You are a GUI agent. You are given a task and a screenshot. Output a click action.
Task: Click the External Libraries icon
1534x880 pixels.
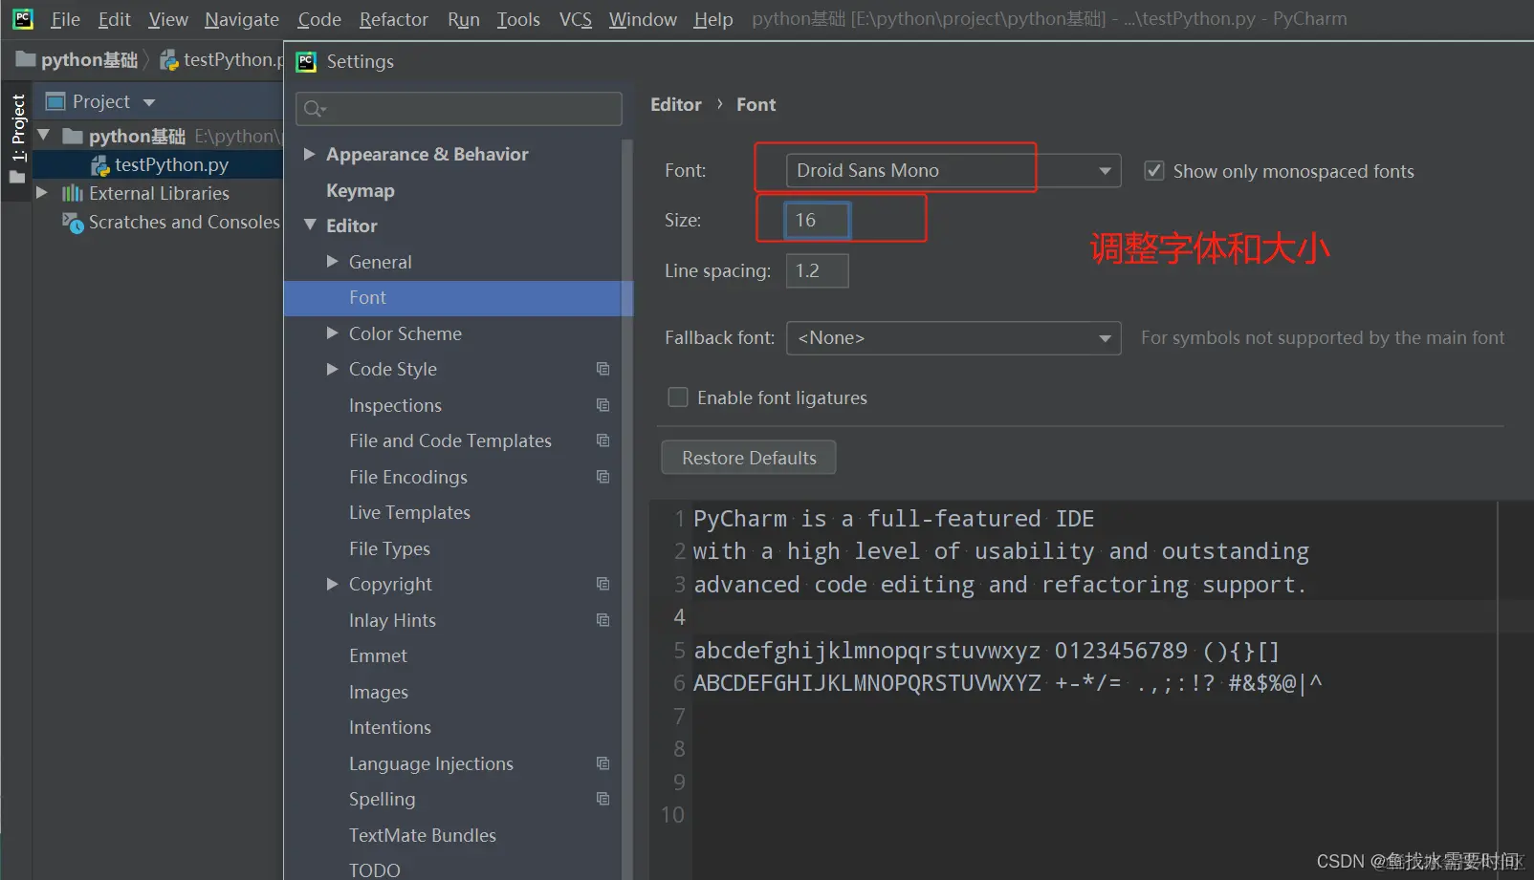pos(73,193)
